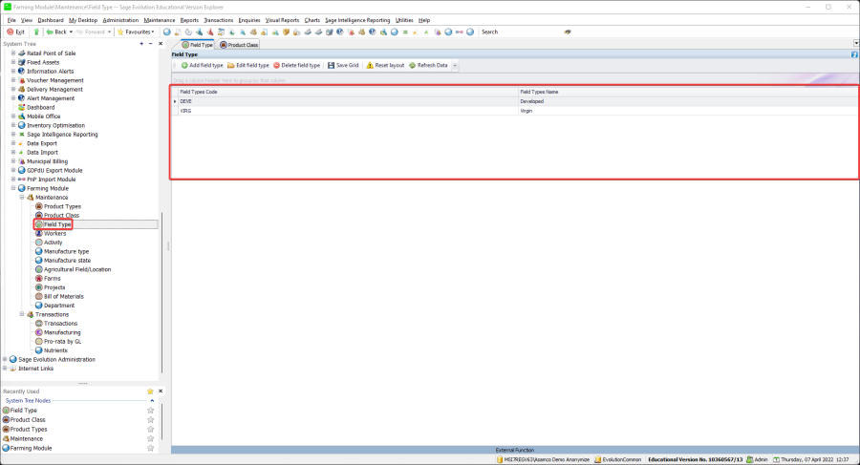Expand the Retail Point of Sale node

[13, 53]
